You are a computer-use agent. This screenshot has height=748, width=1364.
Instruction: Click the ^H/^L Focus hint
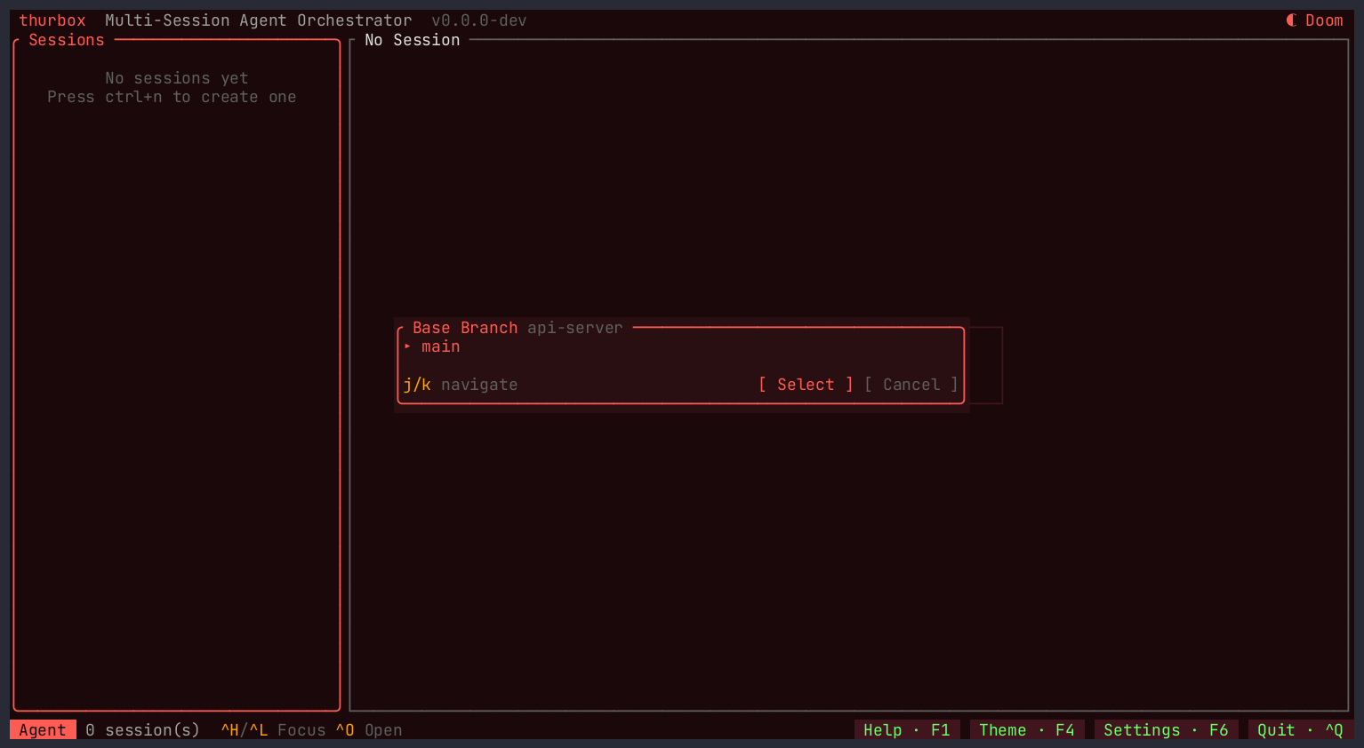(274, 730)
